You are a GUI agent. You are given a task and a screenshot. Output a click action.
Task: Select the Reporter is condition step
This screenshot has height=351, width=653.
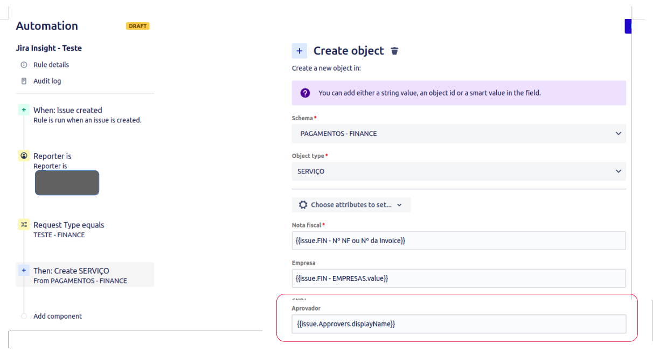pos(52,156)
